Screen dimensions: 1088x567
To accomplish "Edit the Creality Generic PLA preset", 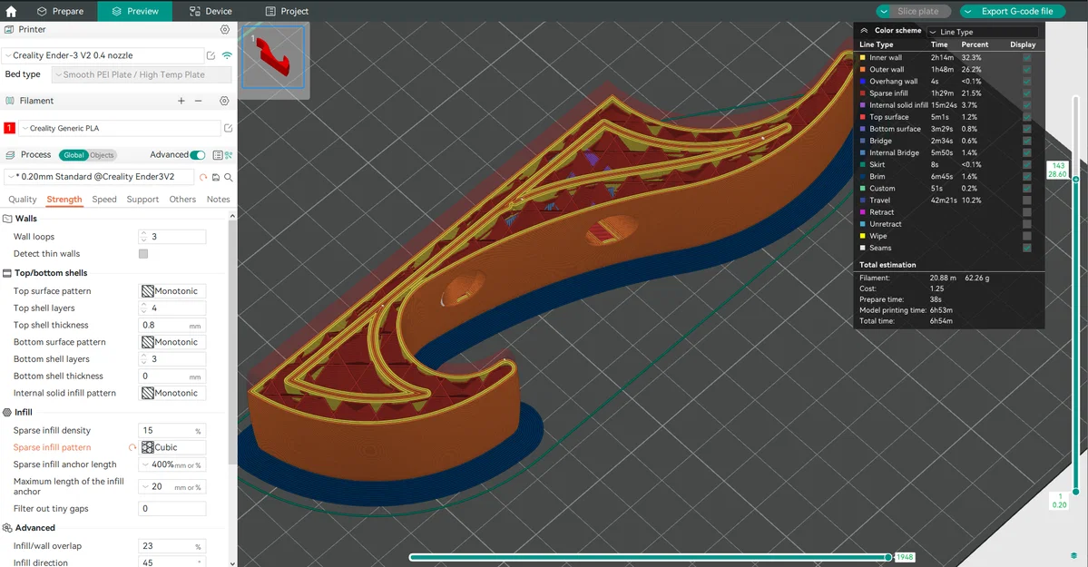I will (228, 129).
